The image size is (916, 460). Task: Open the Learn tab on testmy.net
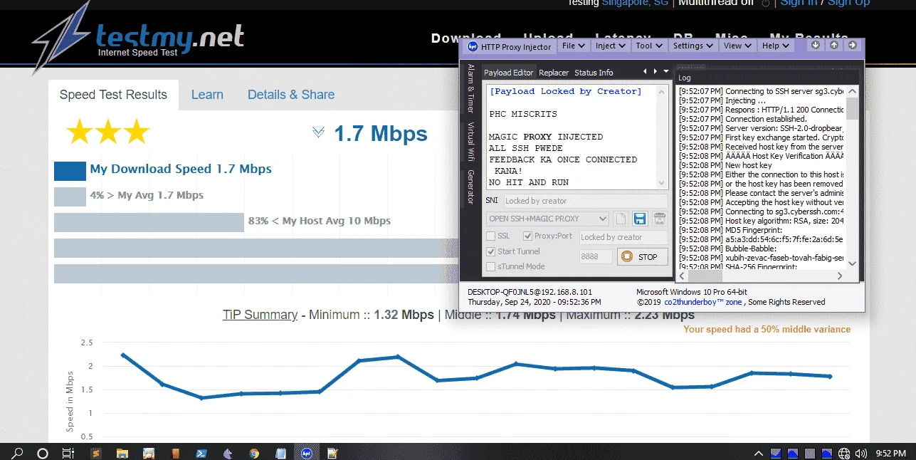coord(207,95)
